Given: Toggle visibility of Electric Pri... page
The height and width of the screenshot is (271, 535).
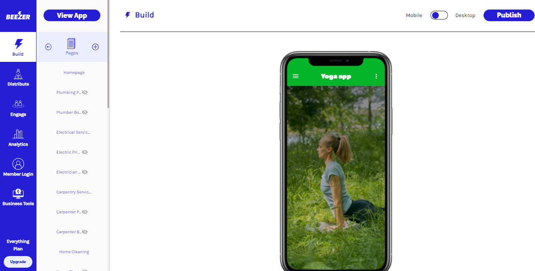Looking at the screenshot, I should click(x=85, y=152).
